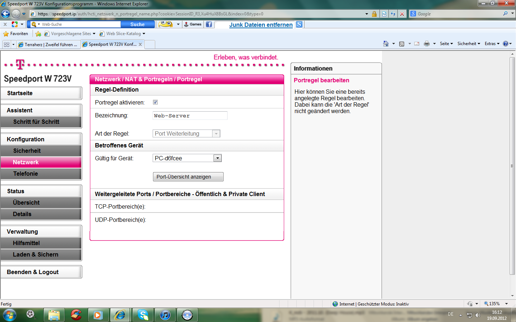Click the printer icon
The image size is (516, 322).
tap(426, 44)
